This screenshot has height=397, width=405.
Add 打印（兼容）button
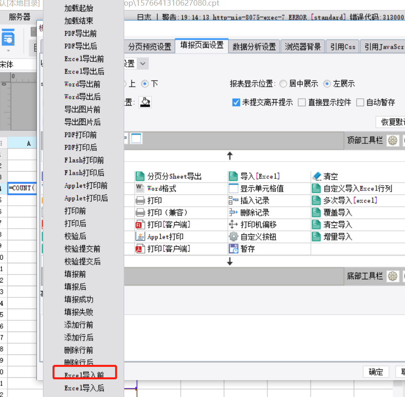162,213
